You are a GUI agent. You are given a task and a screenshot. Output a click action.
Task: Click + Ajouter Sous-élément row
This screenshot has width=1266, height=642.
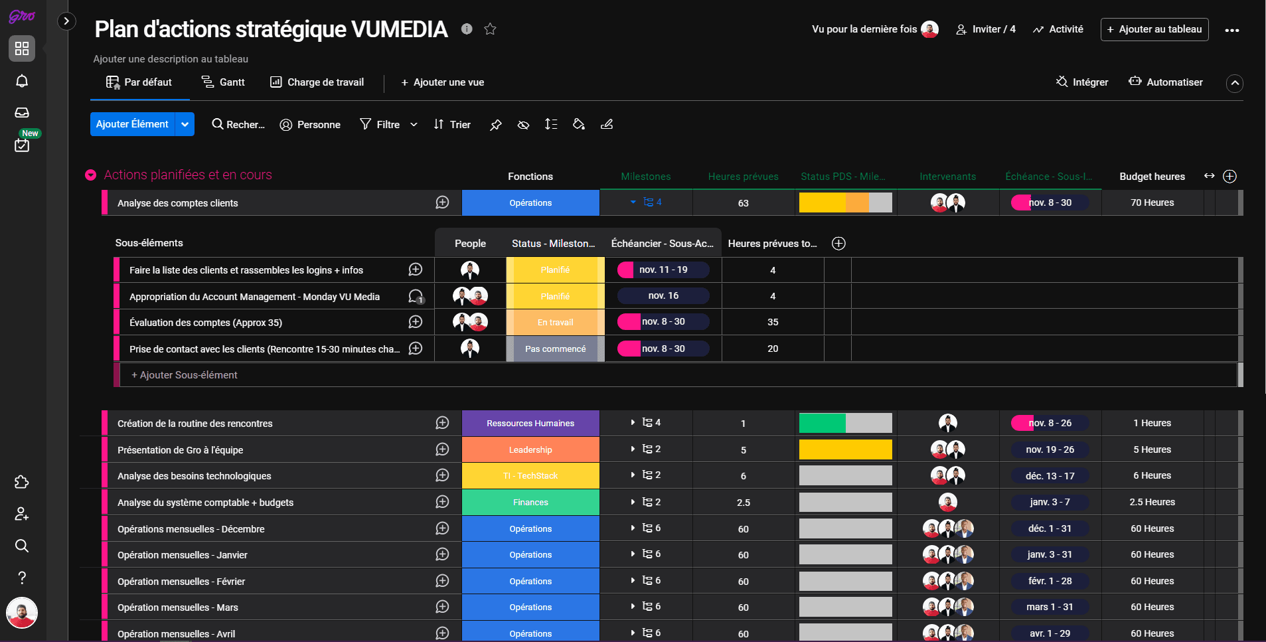click(677, 375)
